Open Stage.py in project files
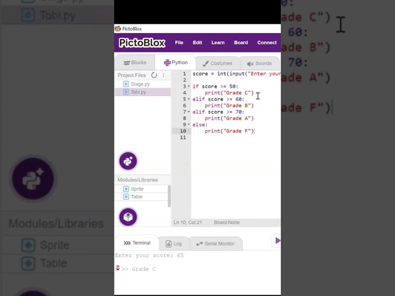The height and width of the screenshot is (296, 395). point(143,84)
